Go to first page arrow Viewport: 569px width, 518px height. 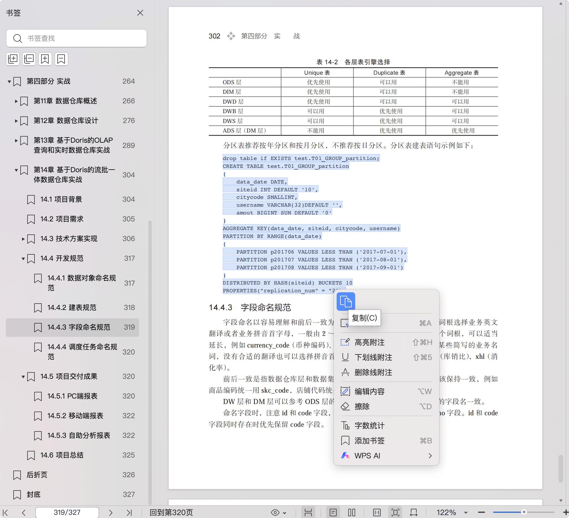[x=5, y=513]
